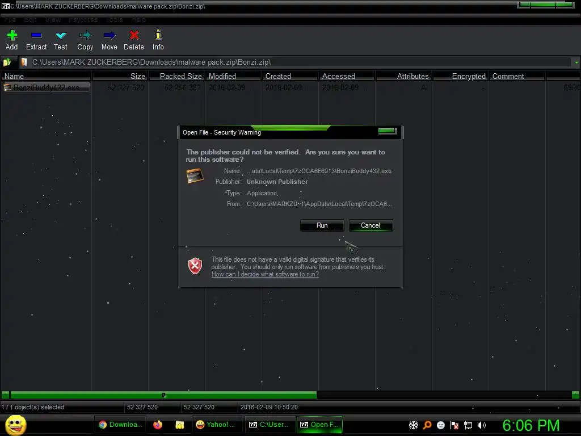Click the address bar path field
Image resolution: width=581 pixels, height=436 pixels.
294,62
